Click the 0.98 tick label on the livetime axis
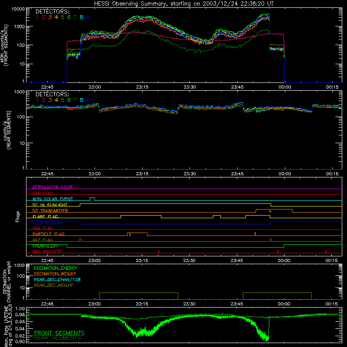 [x=20, y=314]
